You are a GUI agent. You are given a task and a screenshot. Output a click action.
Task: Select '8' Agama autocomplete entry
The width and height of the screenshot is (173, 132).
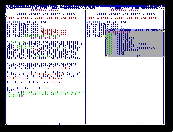pyautogui.click(x=116, y=52)
